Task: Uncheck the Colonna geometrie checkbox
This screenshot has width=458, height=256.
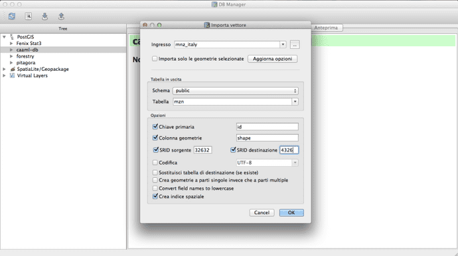Action: click(x=155, y=138)
